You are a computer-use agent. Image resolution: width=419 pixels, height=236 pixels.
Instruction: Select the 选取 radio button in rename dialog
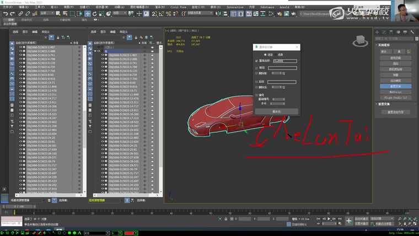[x=275, y=55]
